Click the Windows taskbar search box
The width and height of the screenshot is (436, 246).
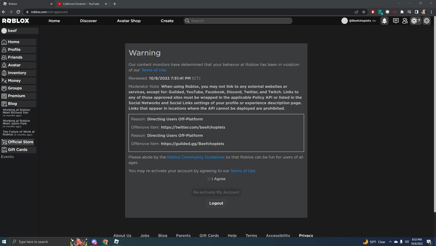39,242
